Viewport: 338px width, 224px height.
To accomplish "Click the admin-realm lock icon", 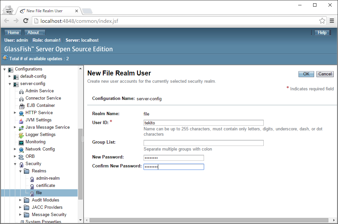I will pyautogui.click(x=32, y=179).
